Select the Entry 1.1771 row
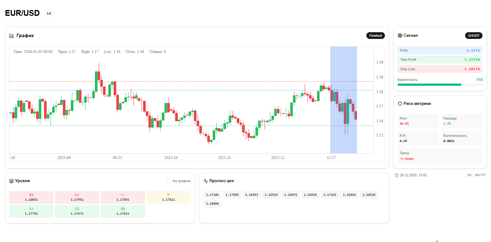This screenshot has width=491, height=242. point(440,50)
